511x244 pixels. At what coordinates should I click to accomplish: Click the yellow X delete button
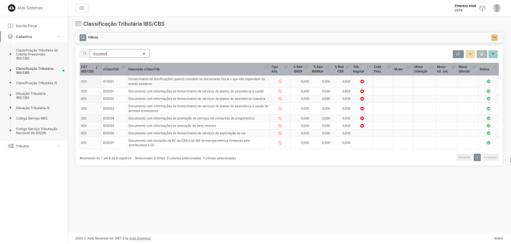pos(470,54)
